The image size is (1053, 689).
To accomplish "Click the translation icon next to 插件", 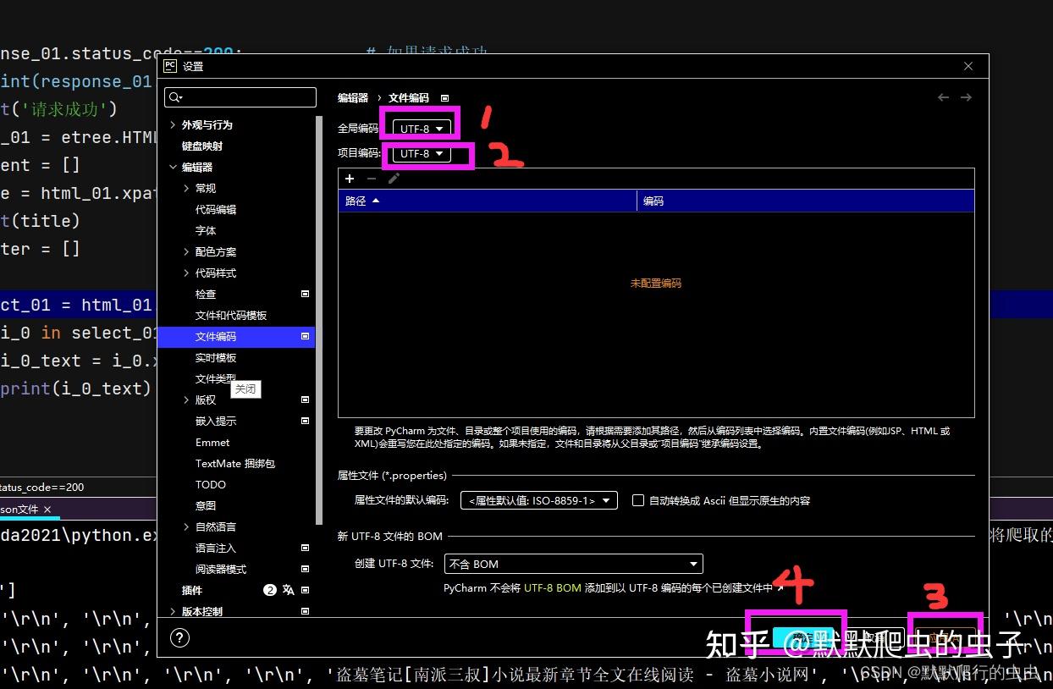I will (x=289, y=590).
